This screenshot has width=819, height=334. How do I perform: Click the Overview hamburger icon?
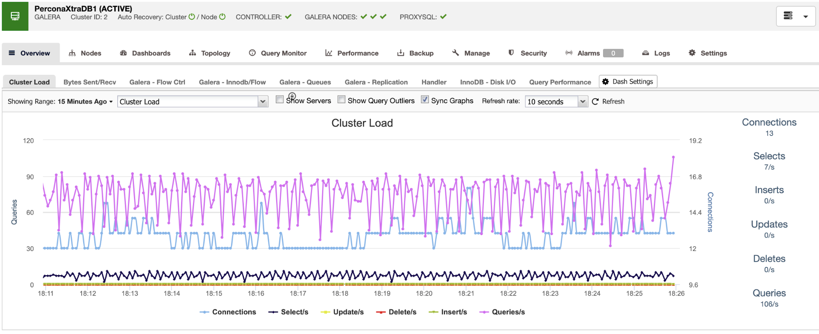click(x=12, y=53)
